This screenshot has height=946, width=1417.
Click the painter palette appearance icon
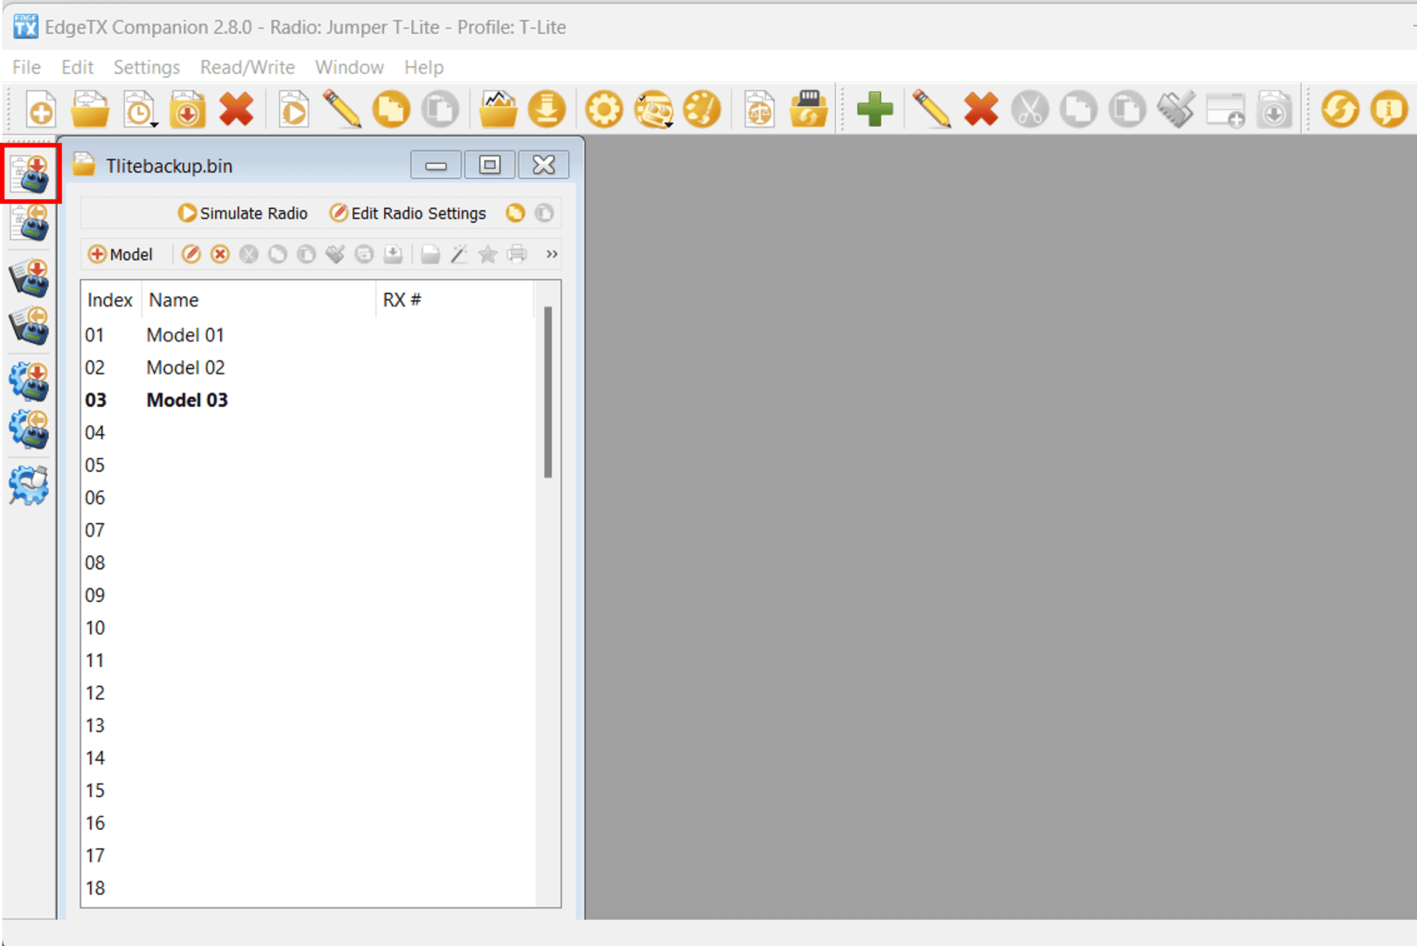(702, 109)
